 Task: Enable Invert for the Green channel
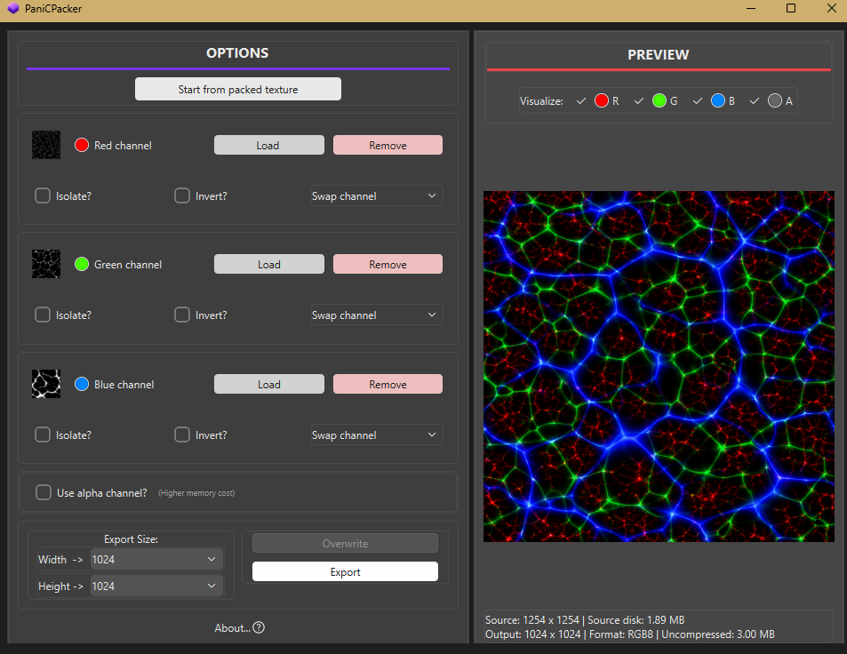click(x=182, y=315)
